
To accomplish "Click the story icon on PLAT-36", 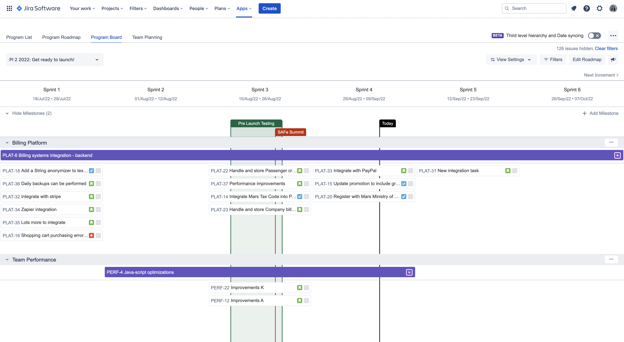I will point(91,184).
